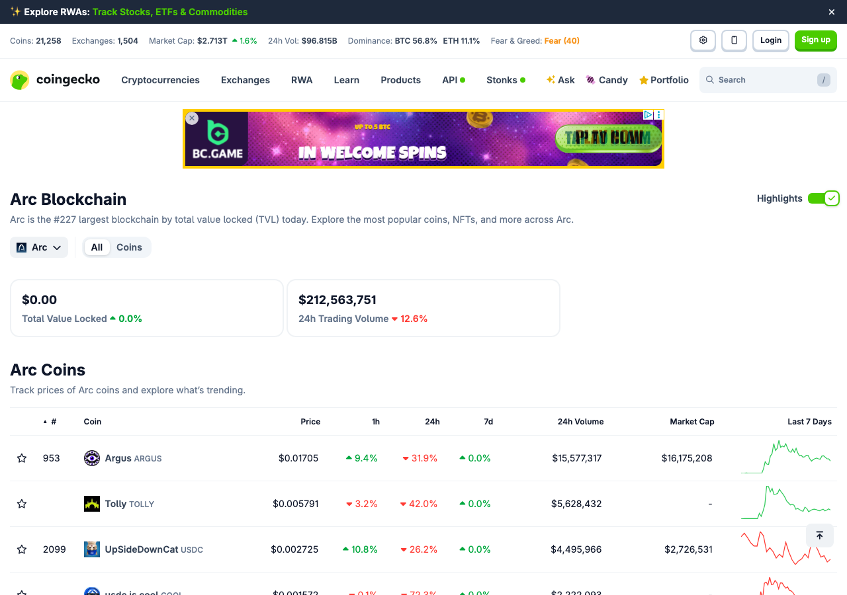847x595 pixels.
Task: Favorite Tolly with the star icon
Action: click(22, 504)
